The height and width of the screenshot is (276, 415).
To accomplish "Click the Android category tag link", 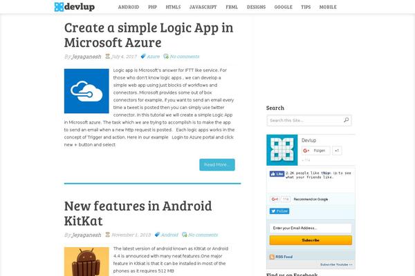I will pos(169,235).
